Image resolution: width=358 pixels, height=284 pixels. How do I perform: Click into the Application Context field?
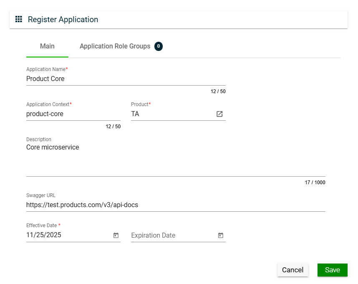click(x=73, y=114)
